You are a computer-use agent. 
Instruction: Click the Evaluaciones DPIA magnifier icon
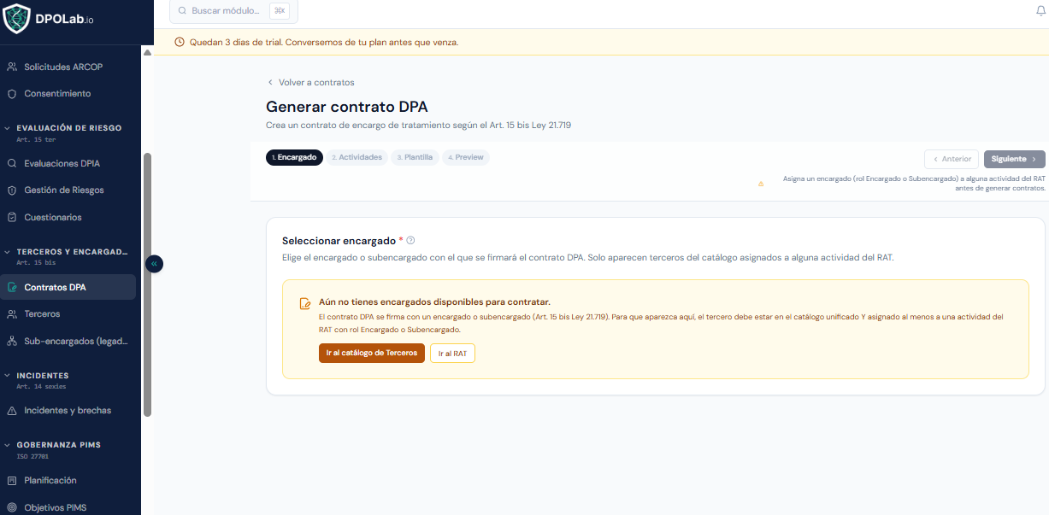pos(12,163)
